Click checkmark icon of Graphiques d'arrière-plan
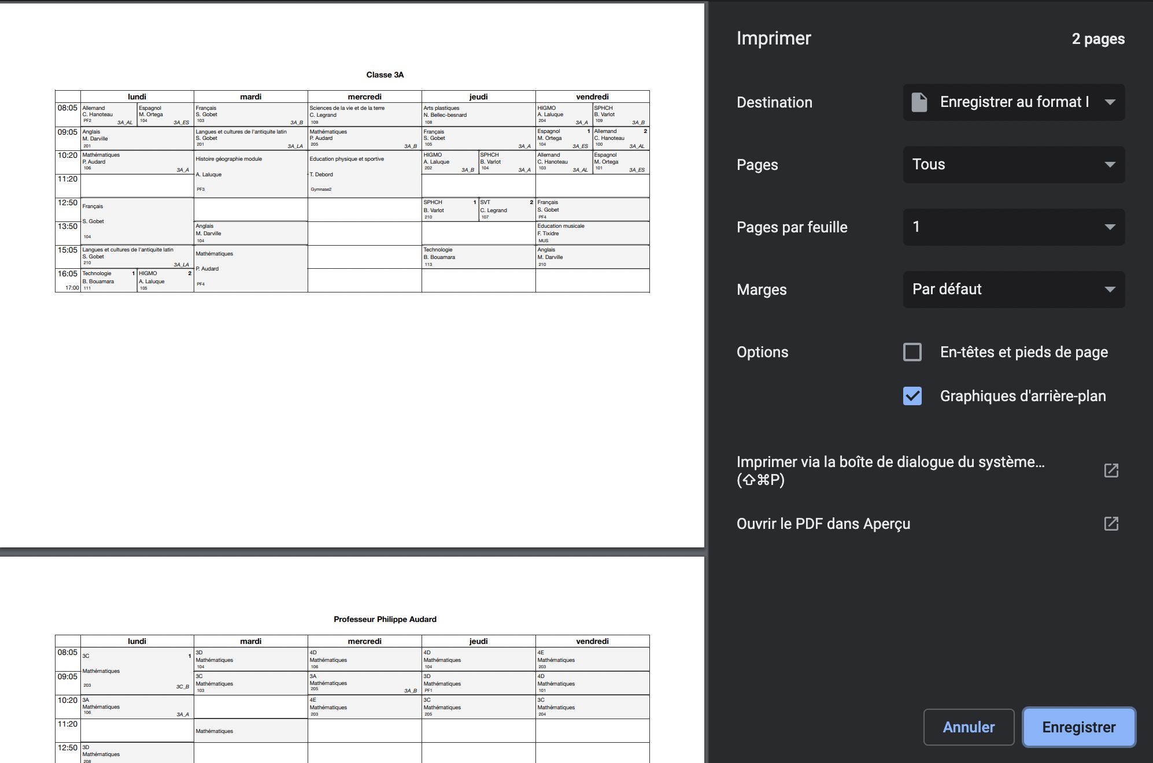 coord(912,396)
